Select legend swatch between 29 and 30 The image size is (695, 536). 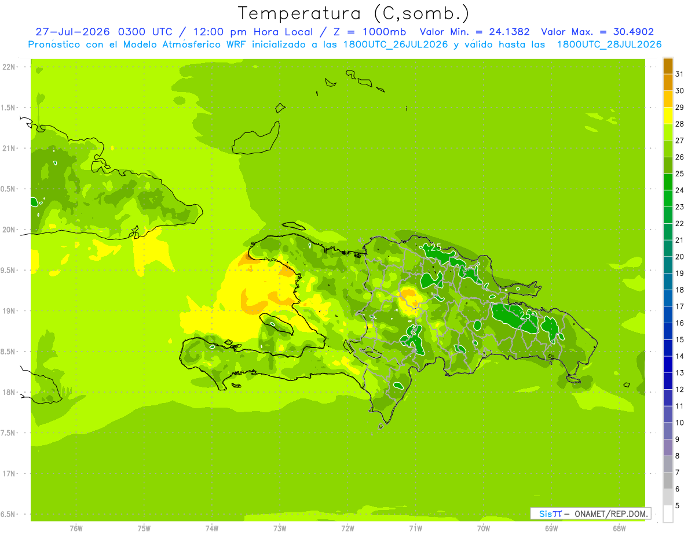(668, 99)
